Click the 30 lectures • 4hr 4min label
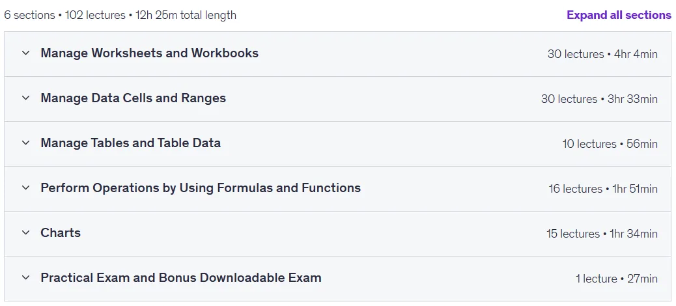Viewport: 676px width, 306px height. point(602,54)
